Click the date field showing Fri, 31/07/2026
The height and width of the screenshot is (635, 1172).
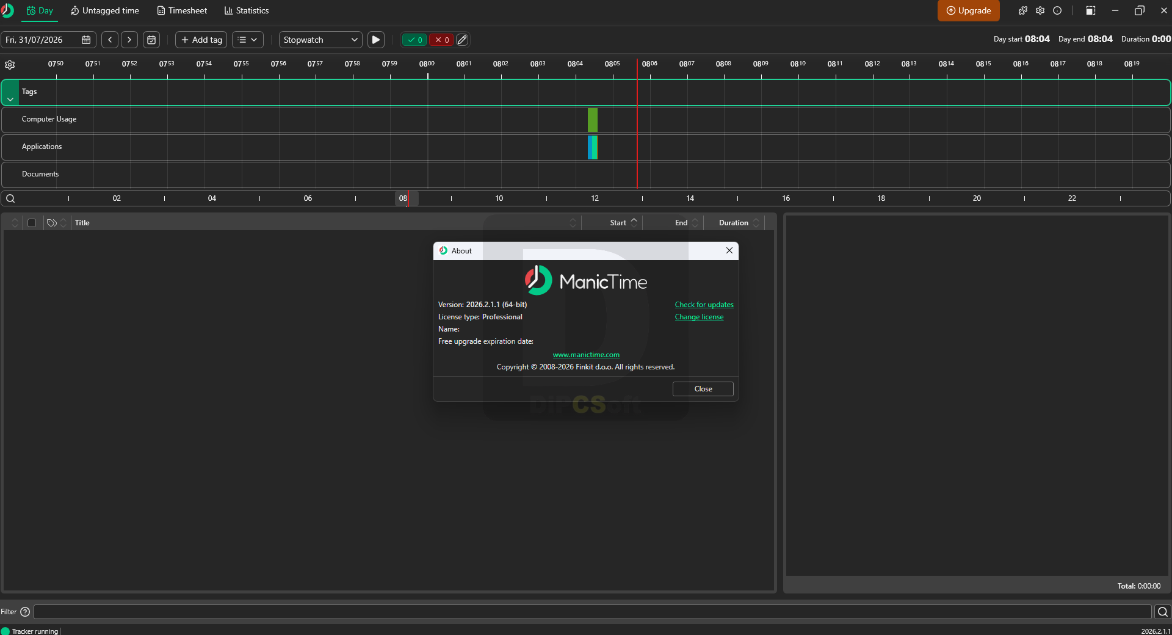click(48, 40)
